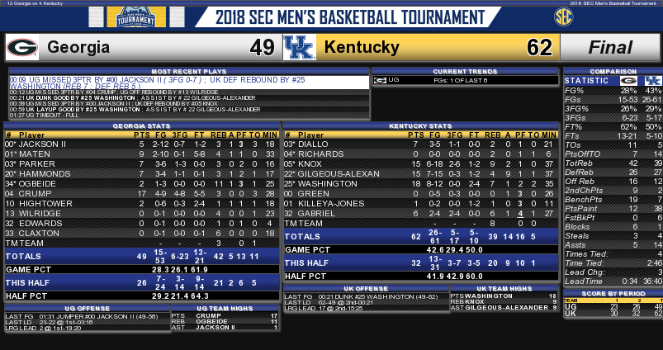Click the Kentucky TOTALS row

click(x=421, y=236)
